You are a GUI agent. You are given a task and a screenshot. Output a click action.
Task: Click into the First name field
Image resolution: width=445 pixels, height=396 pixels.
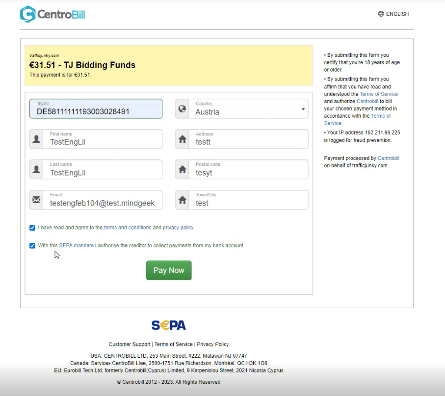103,139
